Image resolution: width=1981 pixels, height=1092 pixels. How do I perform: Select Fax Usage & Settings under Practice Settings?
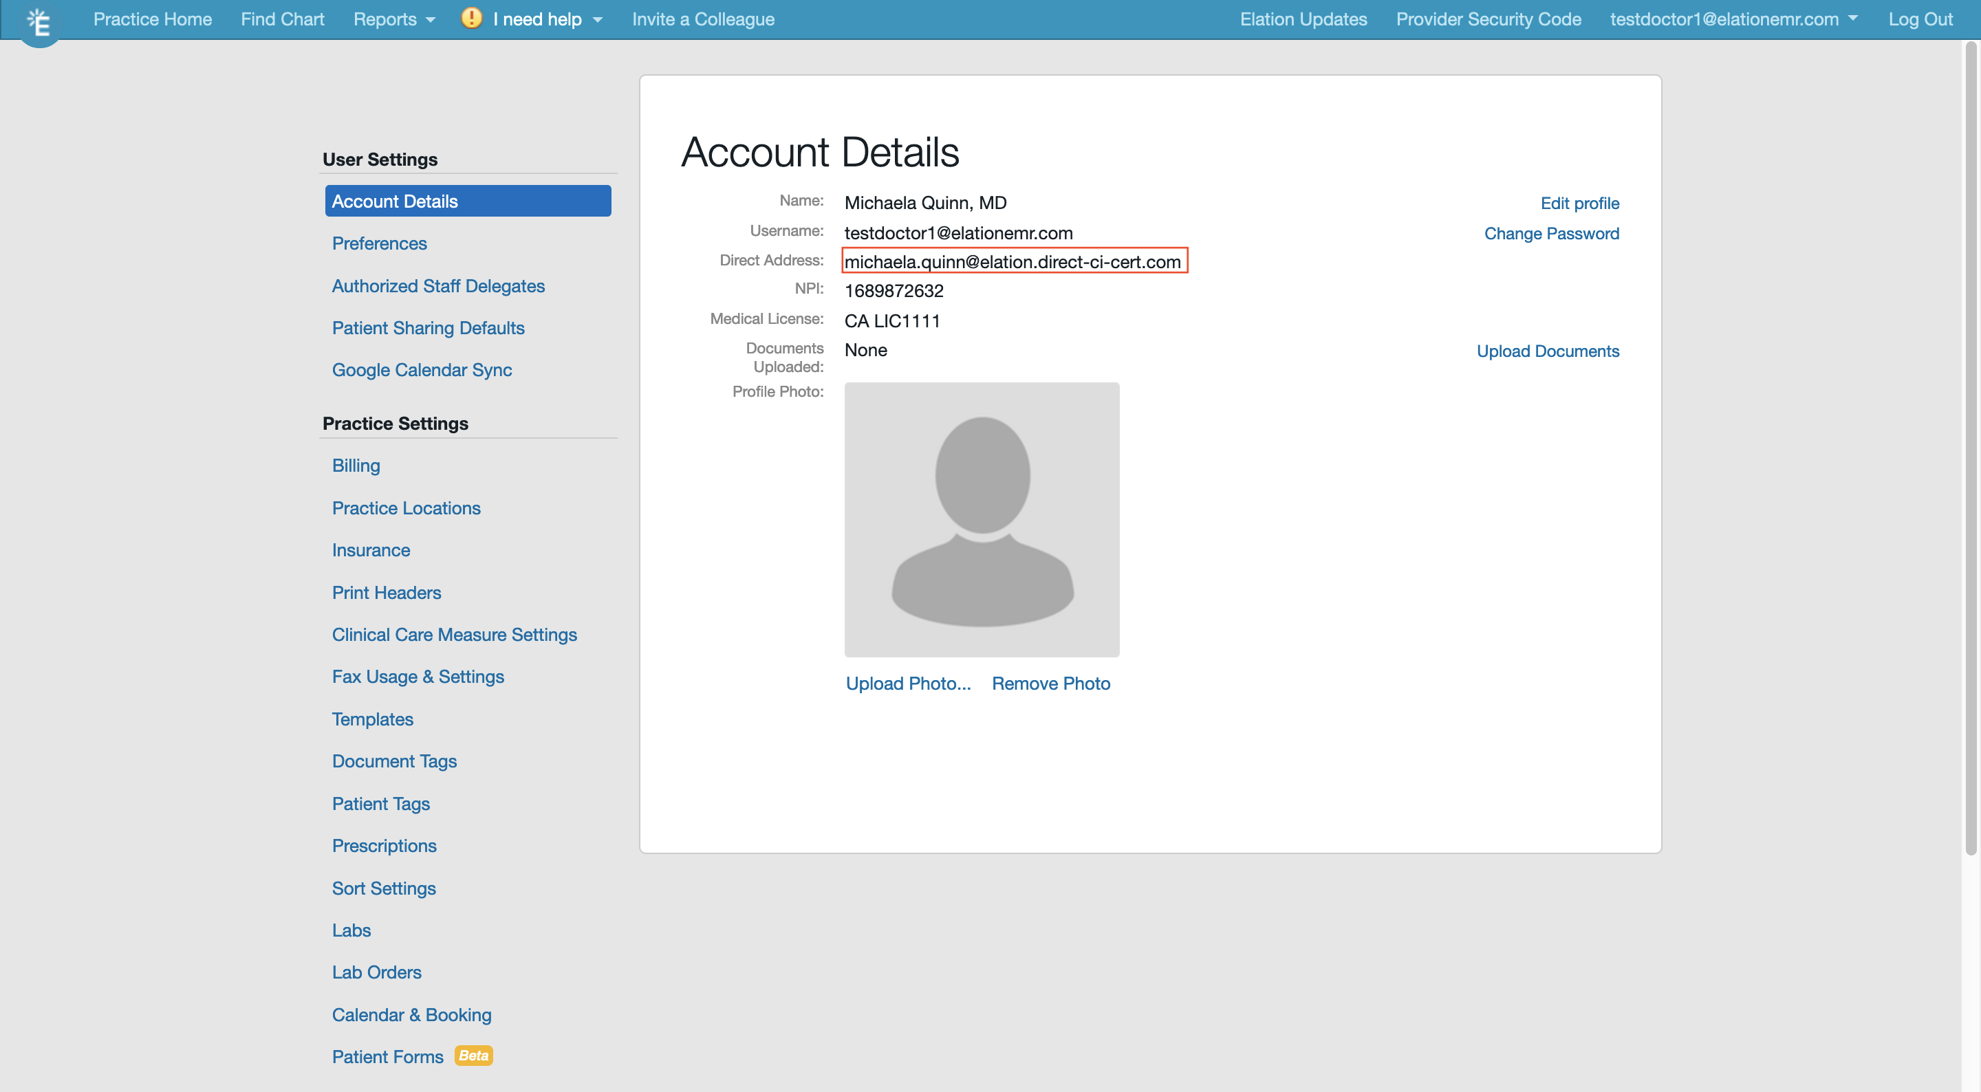(418, 676)
